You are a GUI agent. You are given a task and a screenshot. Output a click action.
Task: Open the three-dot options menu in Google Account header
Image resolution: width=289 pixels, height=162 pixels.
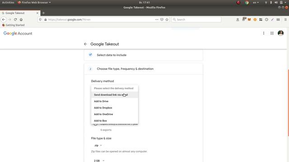[264, 33]
